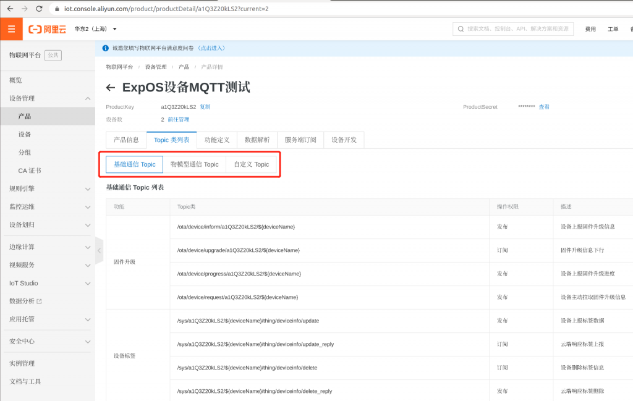Click 复制 link beside ProductKey
633x401 pixels.
pos(205,107)
